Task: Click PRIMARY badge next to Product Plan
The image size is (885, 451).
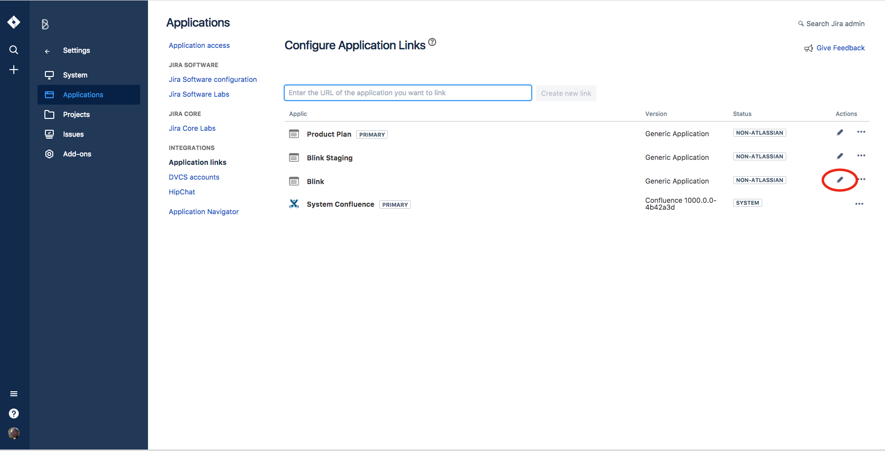Action: [372, 135]
